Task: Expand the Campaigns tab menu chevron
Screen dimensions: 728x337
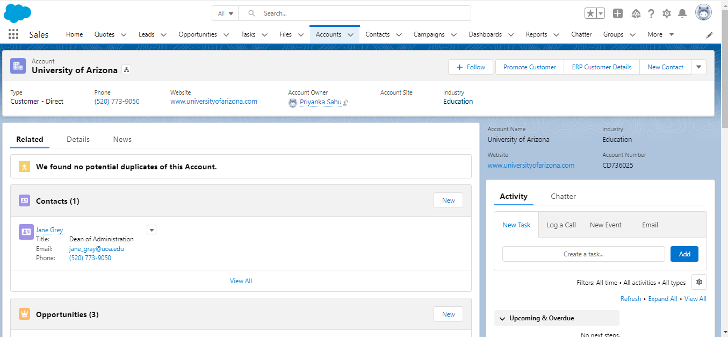Action: point(453,35)
